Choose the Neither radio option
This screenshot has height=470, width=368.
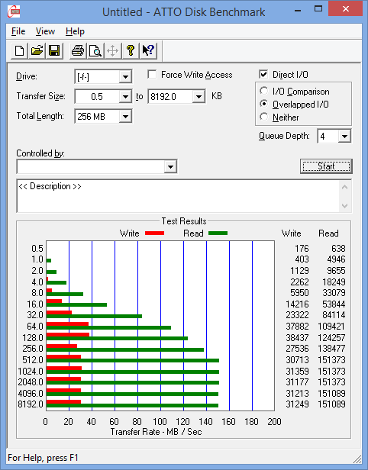(x=264, y=117)
